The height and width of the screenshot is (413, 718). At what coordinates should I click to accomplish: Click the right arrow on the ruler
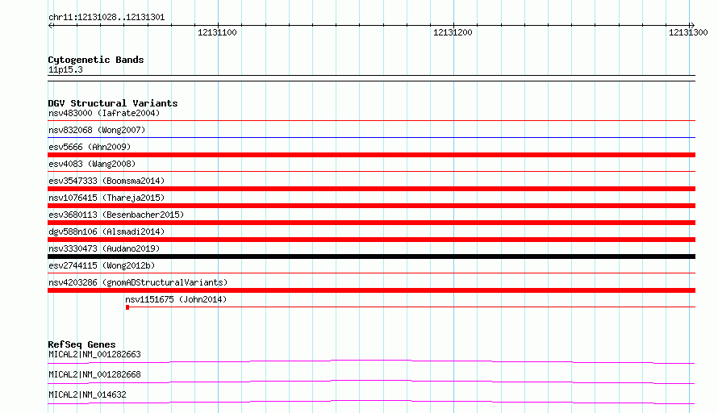(692, 25)
